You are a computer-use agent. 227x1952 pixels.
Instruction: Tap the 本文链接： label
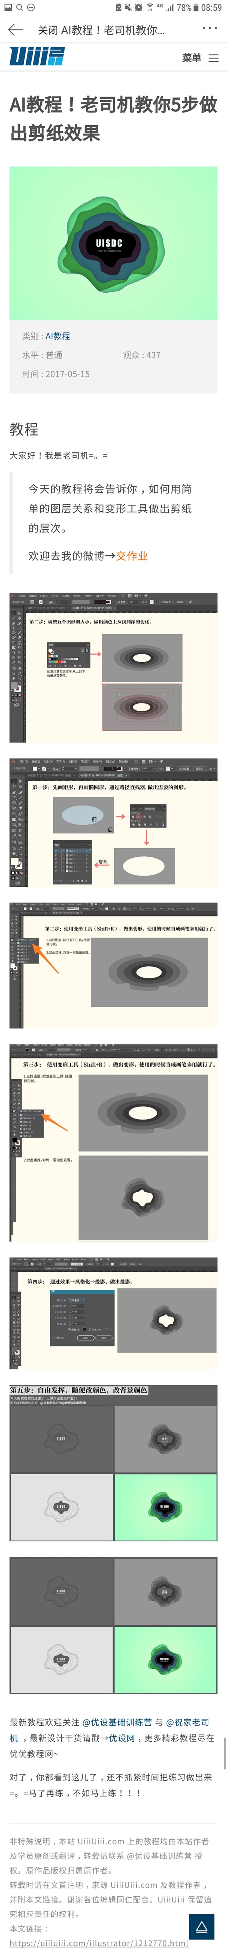(28, 1928)
